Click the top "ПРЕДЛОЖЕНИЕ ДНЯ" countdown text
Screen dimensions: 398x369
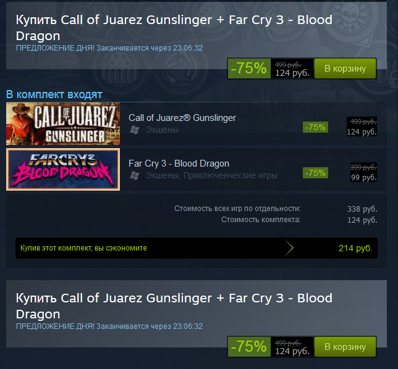click(109, 48)
